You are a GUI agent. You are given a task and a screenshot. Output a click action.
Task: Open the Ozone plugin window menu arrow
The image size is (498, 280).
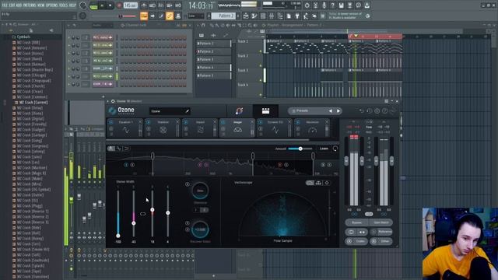point(108,101)
